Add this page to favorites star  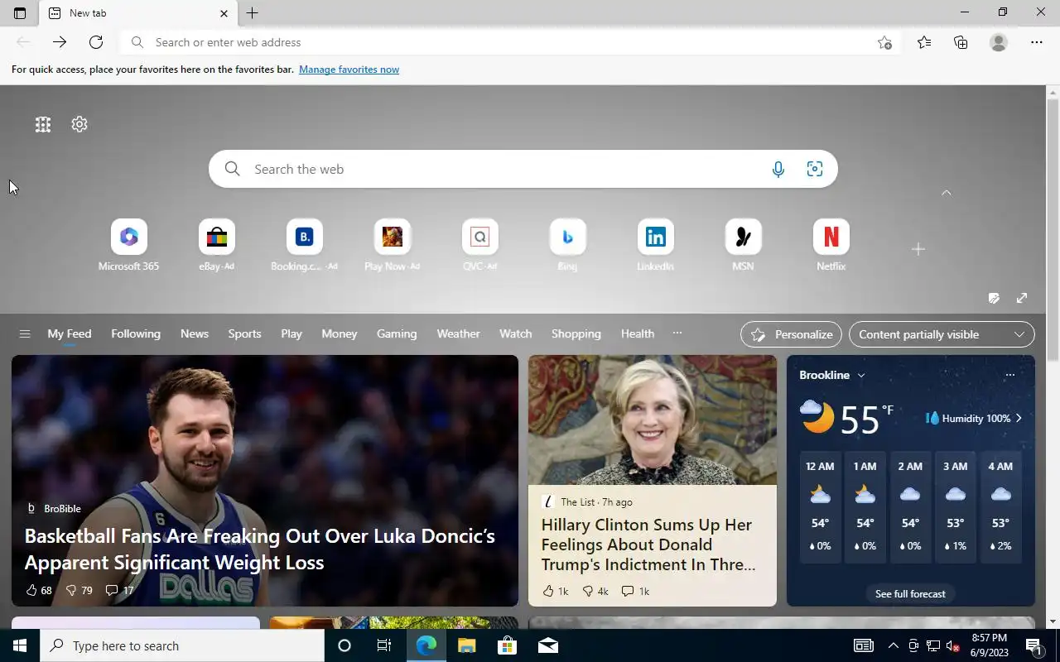coord(884,43)
